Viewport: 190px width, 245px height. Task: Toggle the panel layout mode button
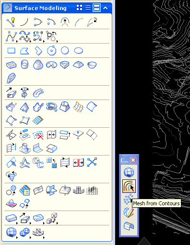coord(97,8)
